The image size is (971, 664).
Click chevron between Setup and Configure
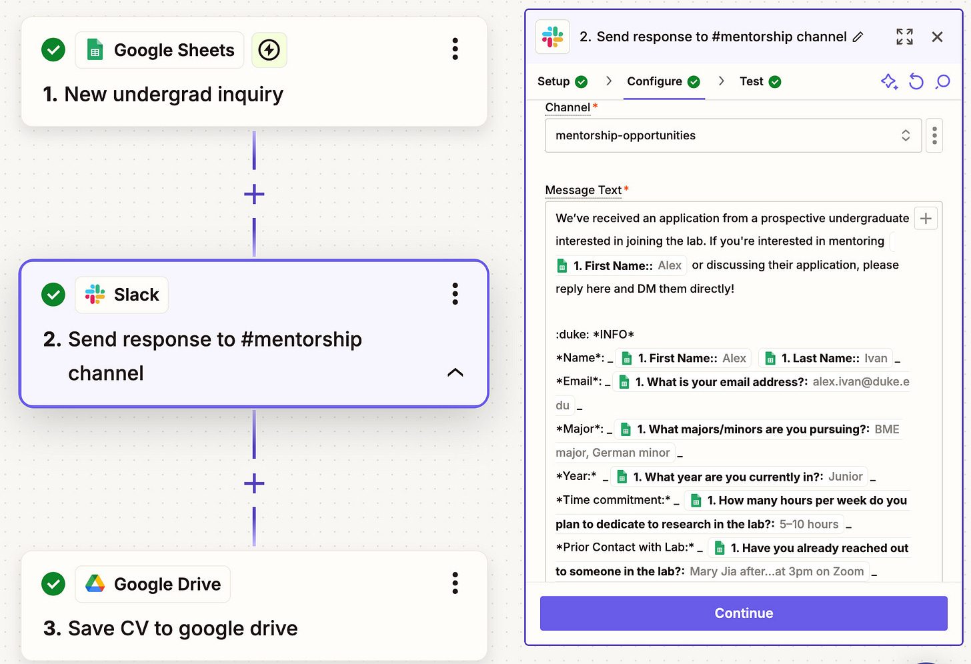tap(608, 81)
